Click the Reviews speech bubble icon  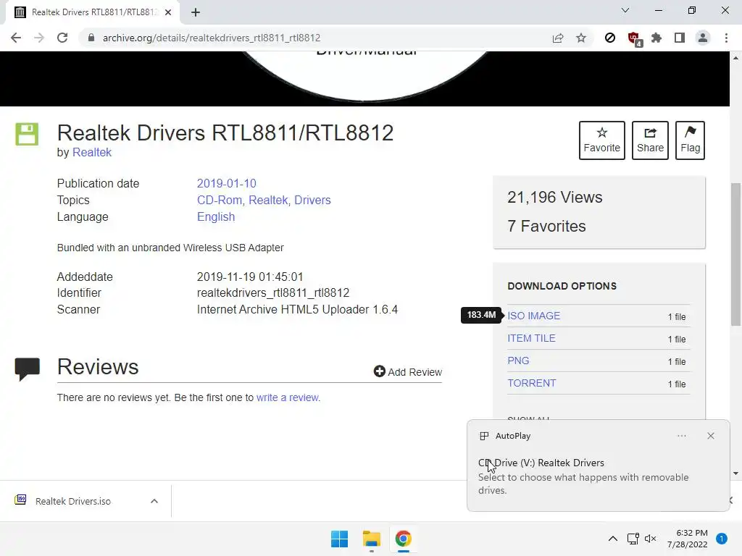click(28, 369)
